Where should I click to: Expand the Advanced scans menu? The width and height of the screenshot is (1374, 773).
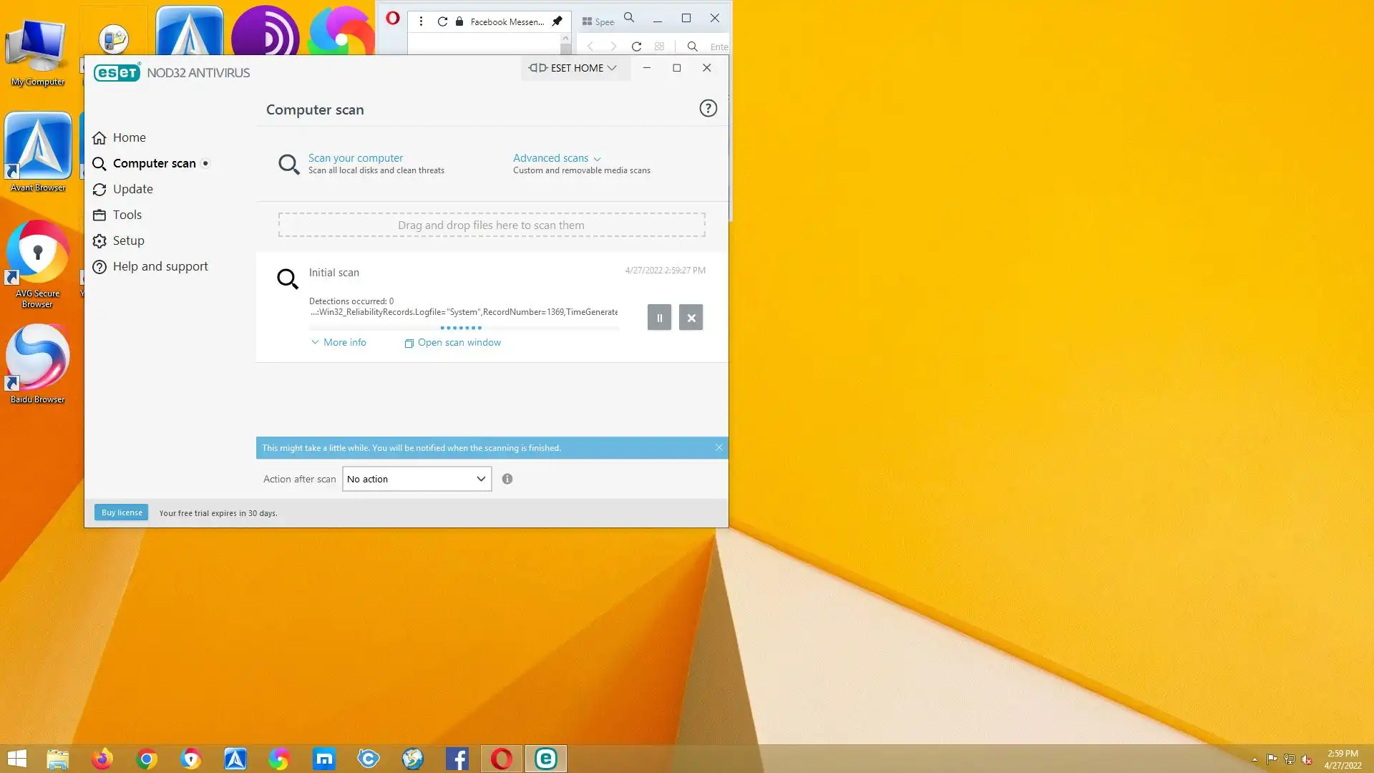(556, 158)
